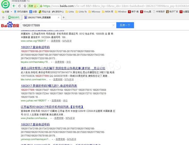189x145 pixels.
Task: Expand the arrow after www.sohao.org/1862617
Action: point(48,41)
